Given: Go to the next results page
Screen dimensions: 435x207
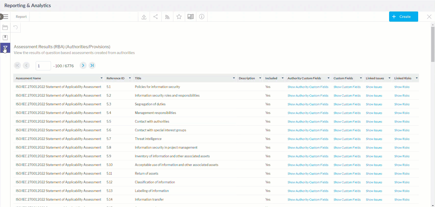Looking at the screenshot, I should (83, 66).
